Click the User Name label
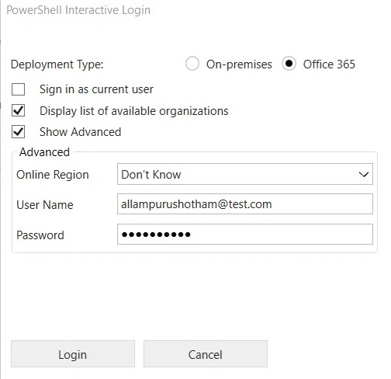 (45, 205)
